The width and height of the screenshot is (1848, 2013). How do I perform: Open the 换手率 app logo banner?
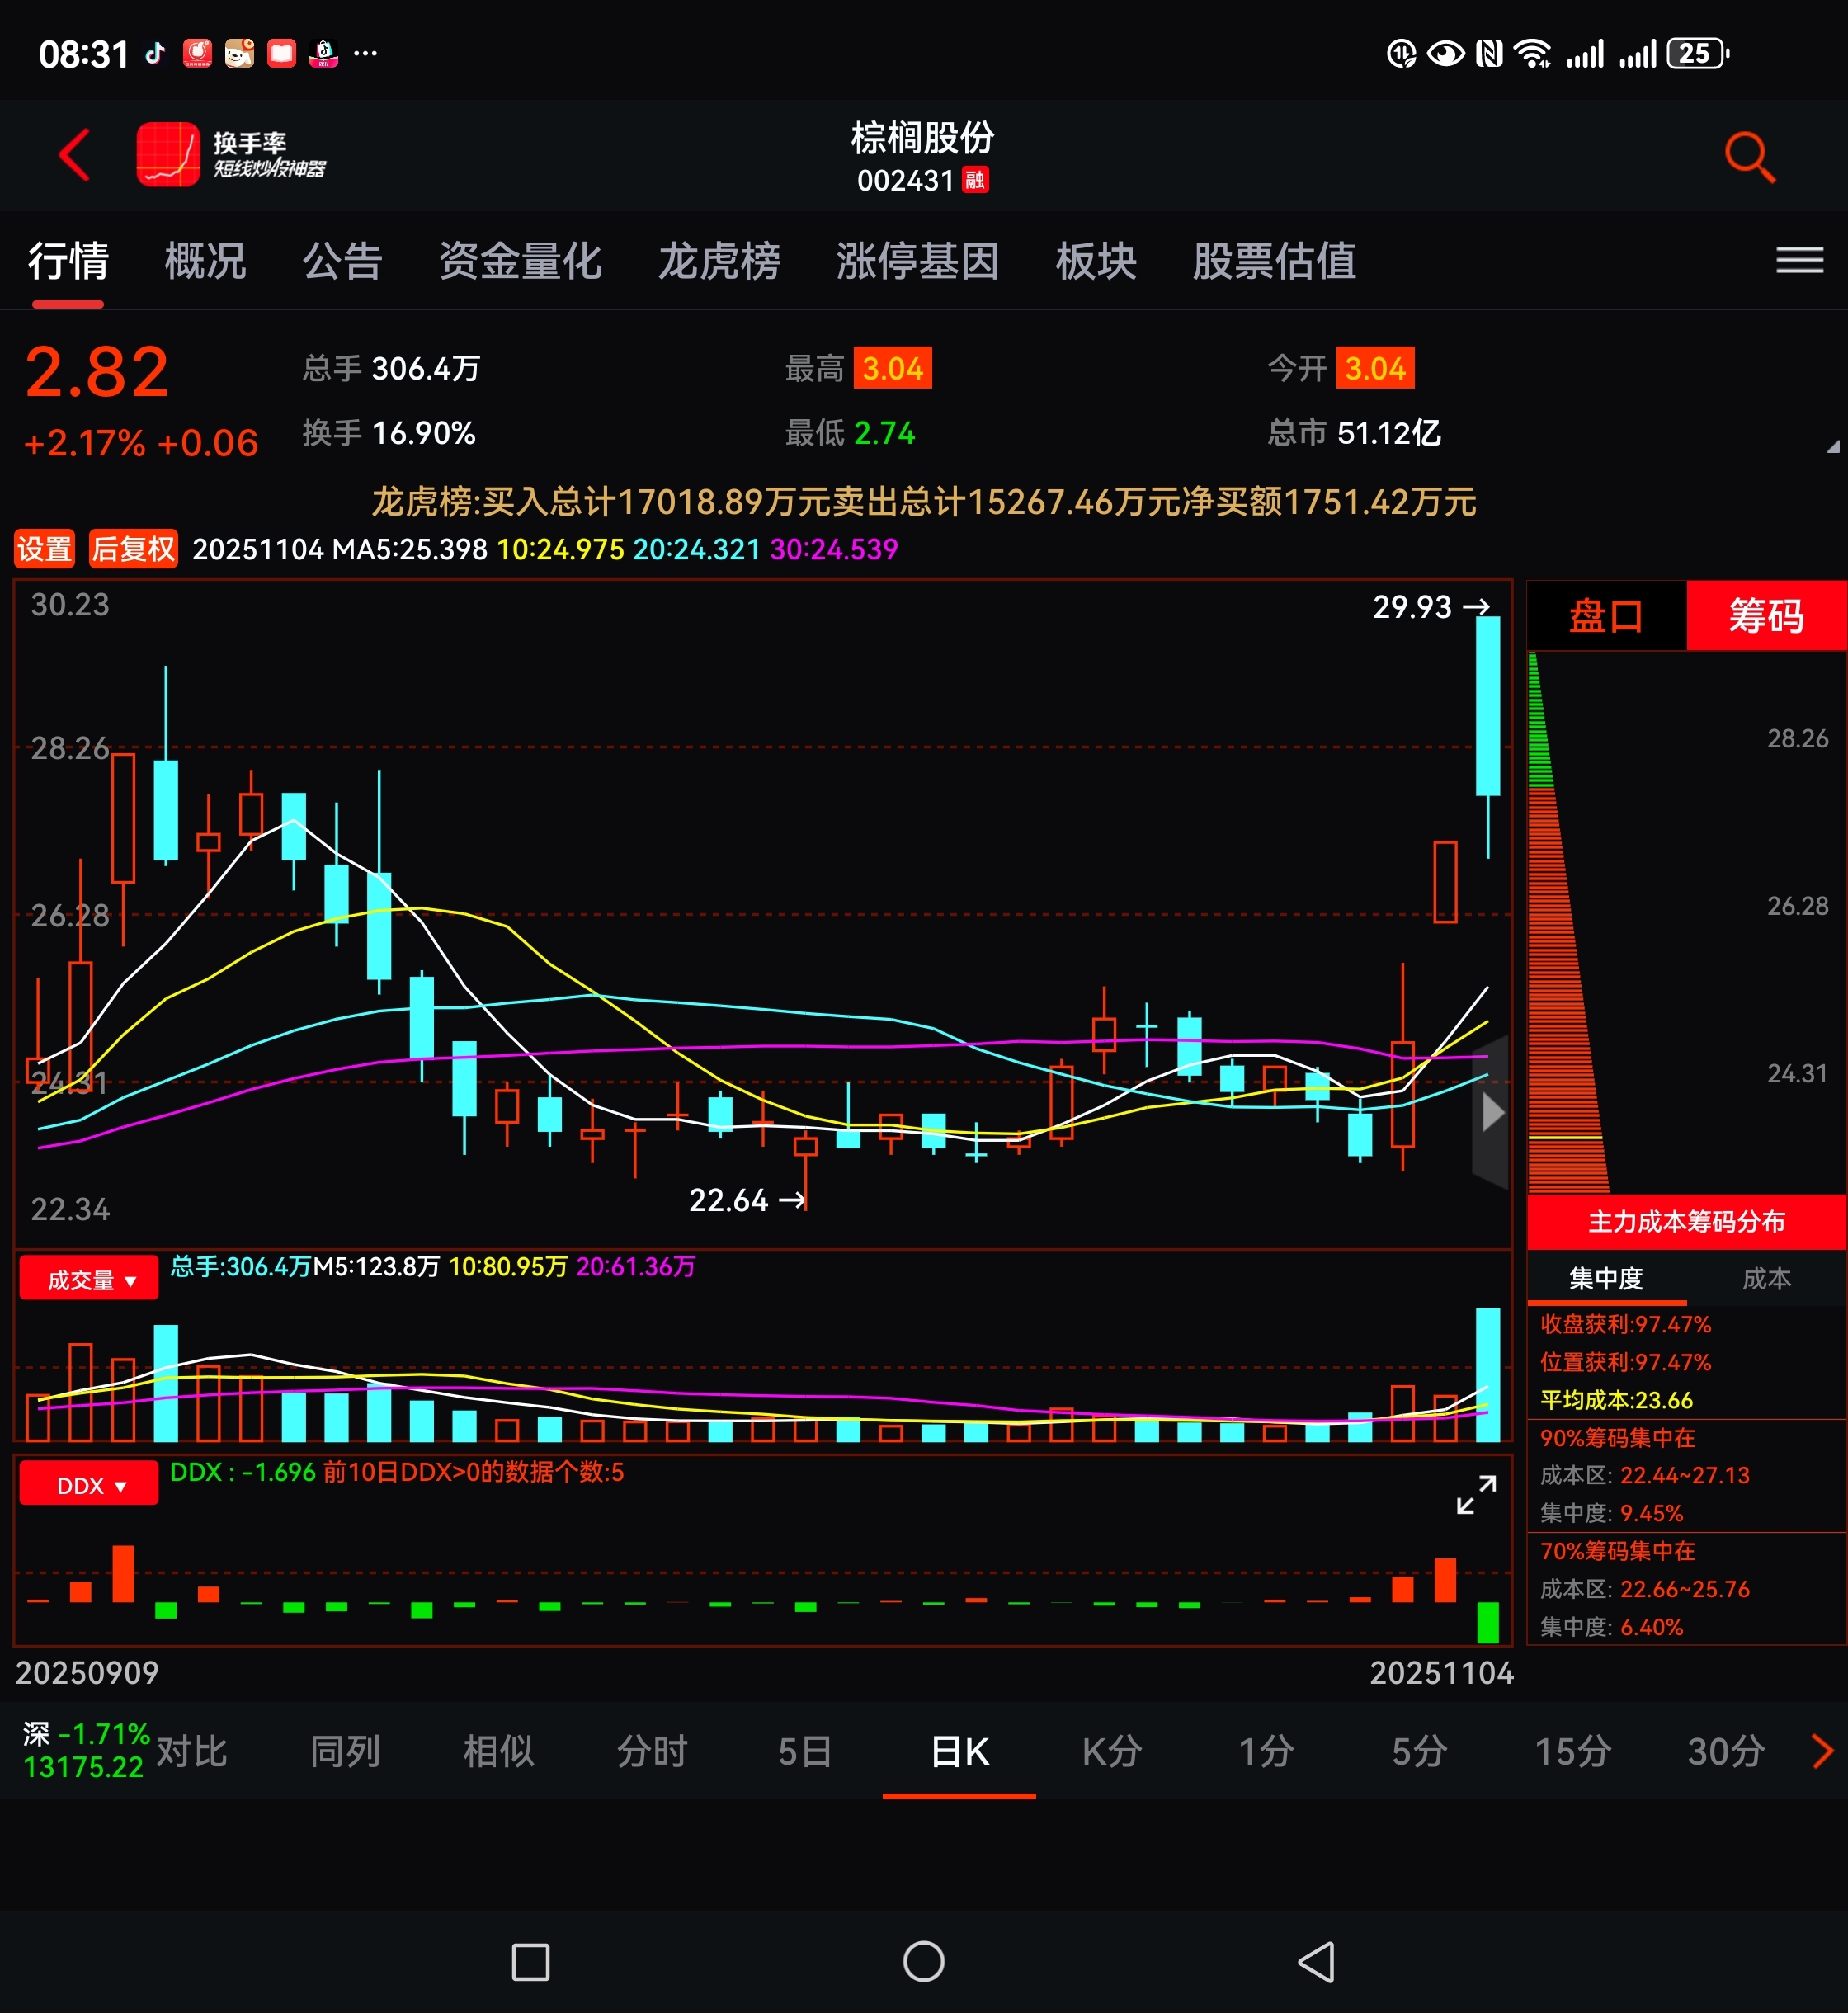232,155
